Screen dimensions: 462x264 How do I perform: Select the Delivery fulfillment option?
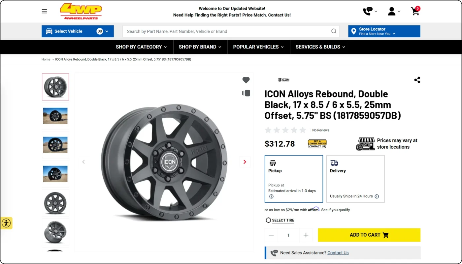(x=355, y=179)
